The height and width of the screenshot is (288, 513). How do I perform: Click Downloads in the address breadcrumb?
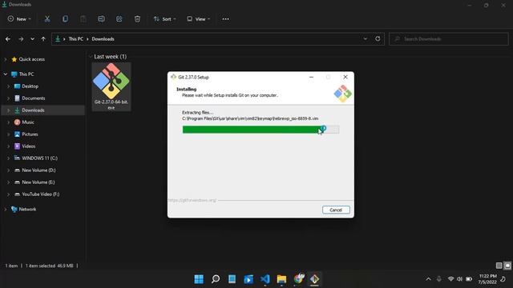click(103, 39)
